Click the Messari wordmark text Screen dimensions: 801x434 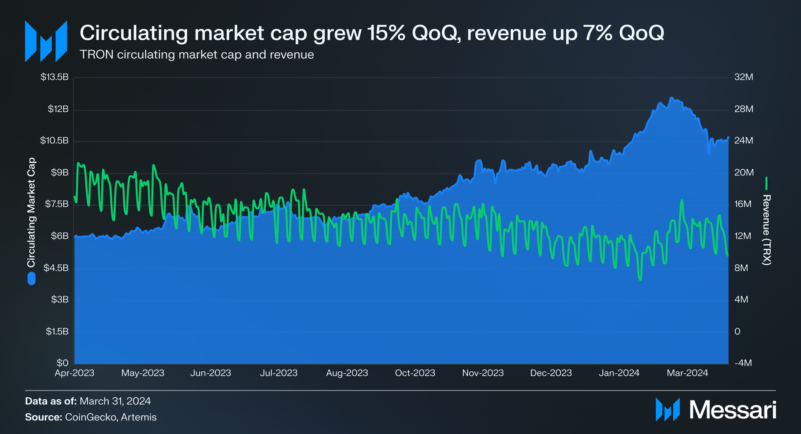(733, 410)
